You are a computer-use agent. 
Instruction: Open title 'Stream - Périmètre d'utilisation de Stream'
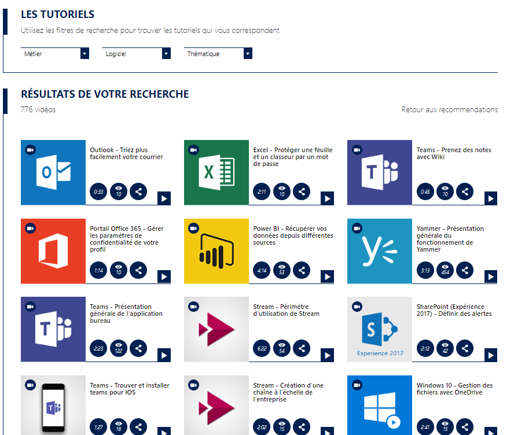[286, 310]
